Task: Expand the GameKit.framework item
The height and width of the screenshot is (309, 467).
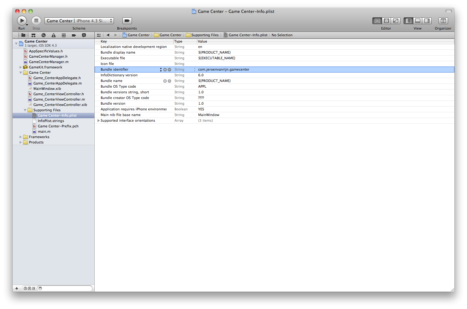Action: point(21,67)
